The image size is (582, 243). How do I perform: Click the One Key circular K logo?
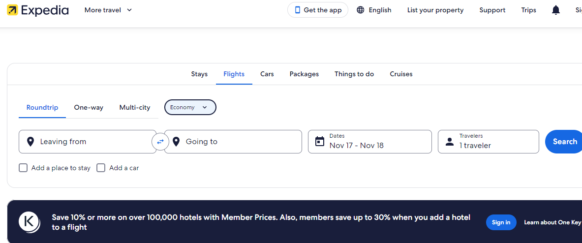tap(29, 222)
